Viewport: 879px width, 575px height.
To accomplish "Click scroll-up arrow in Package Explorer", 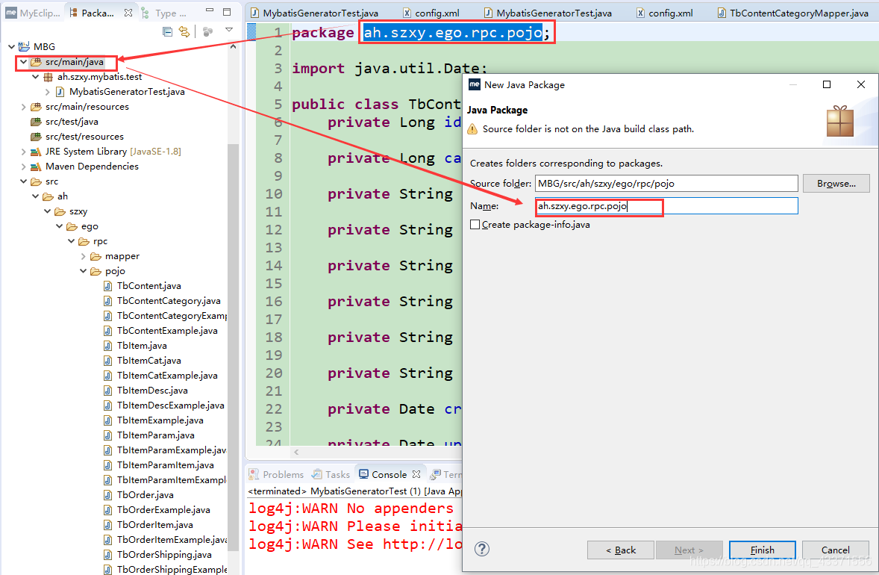I will click(x=234, y=46).
